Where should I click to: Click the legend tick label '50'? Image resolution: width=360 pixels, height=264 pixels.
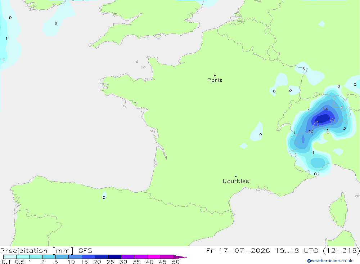(176, 262)
